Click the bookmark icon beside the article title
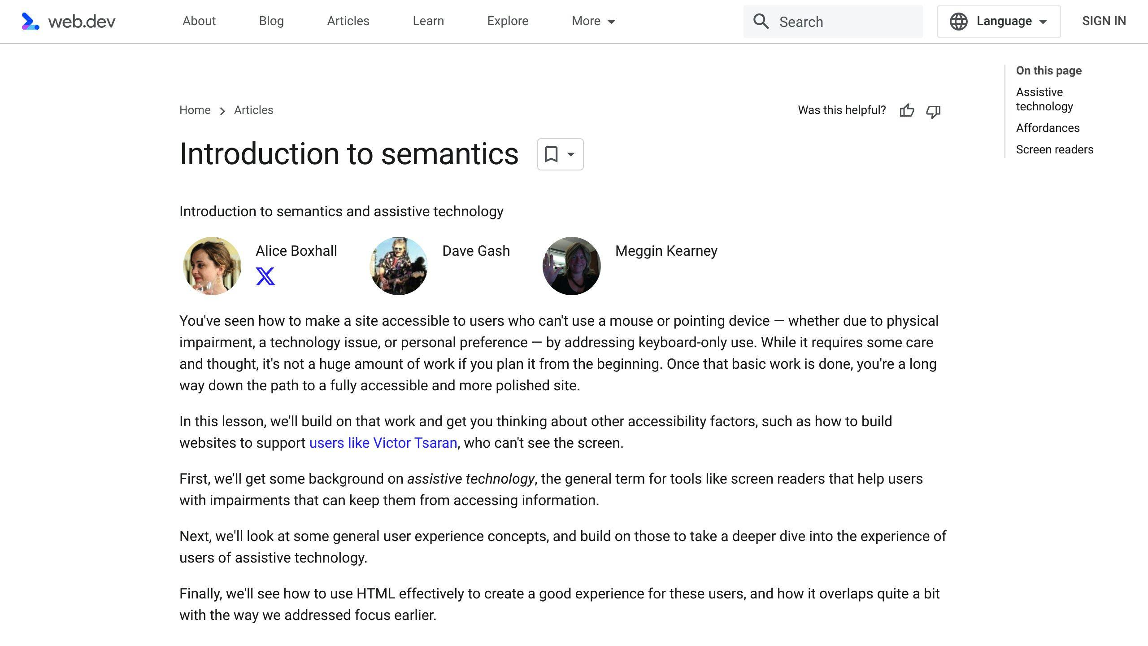Viewport: 1148px width, 646px height. pyautogui.click(x=551, y=154)
